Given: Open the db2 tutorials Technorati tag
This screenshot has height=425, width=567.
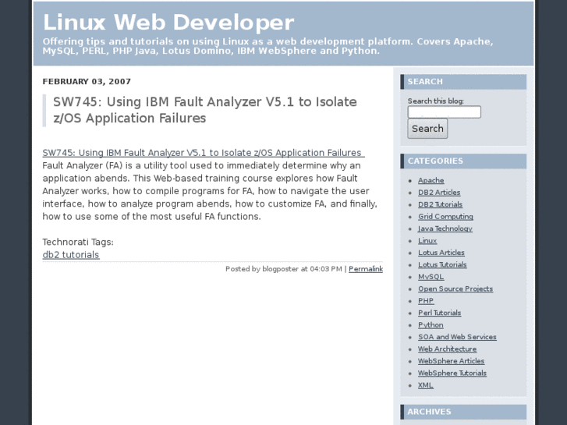Looking at the screenshot, I should (71, 255).
